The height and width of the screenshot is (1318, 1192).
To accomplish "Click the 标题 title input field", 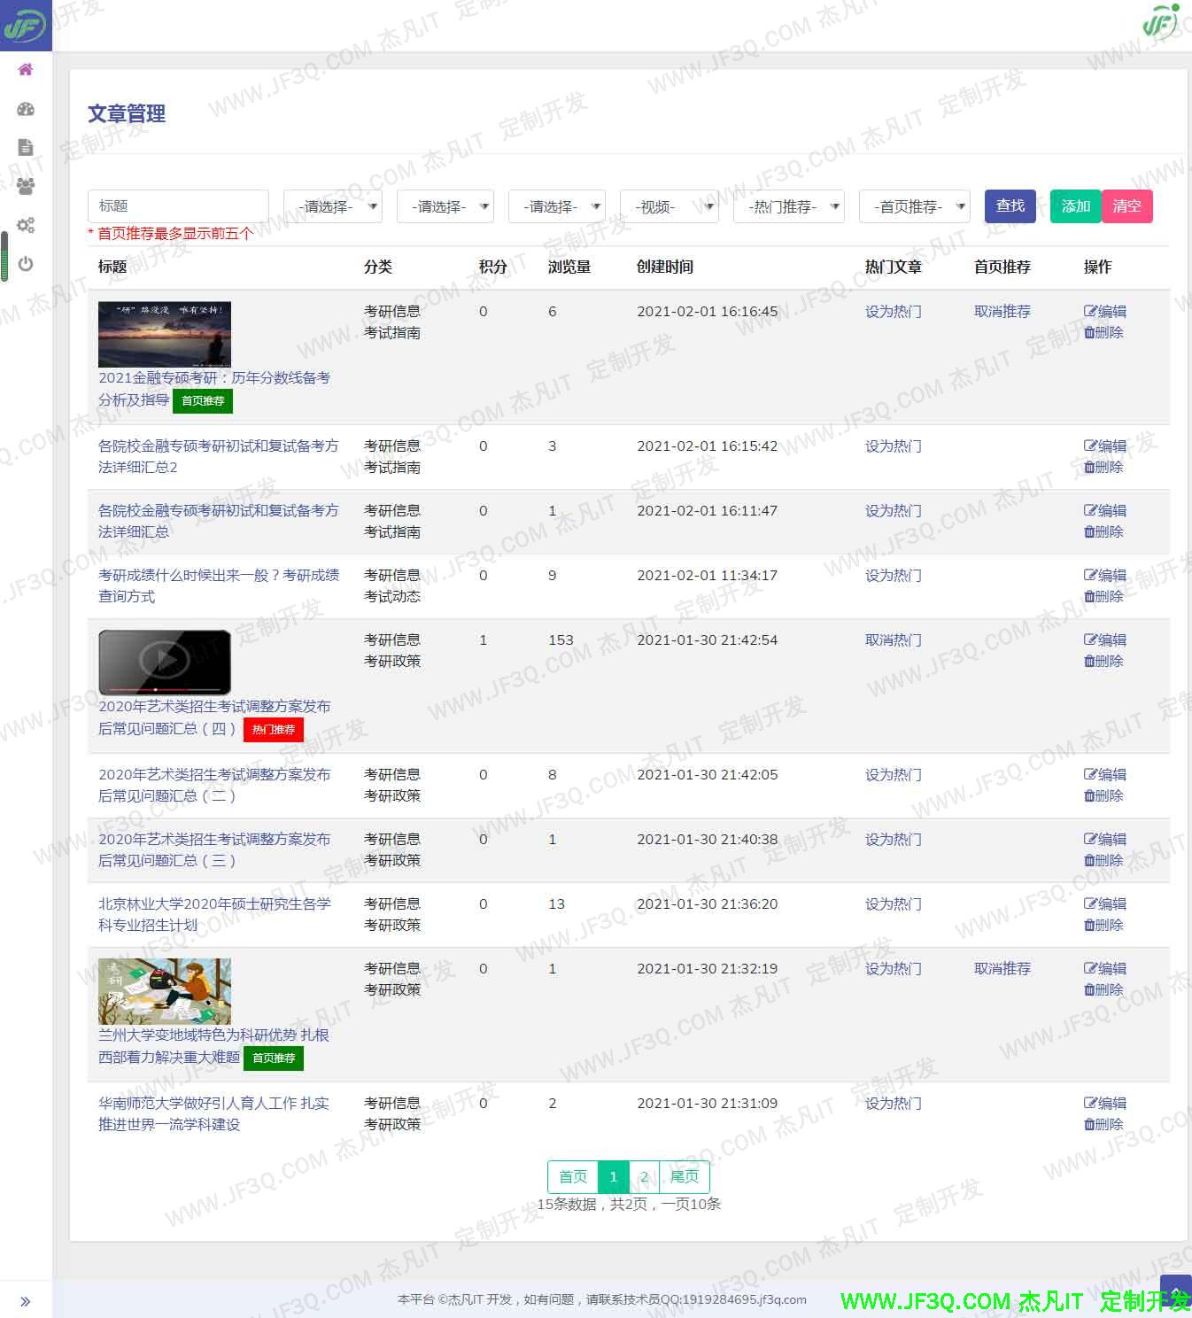I will click(x=177, y=205).
